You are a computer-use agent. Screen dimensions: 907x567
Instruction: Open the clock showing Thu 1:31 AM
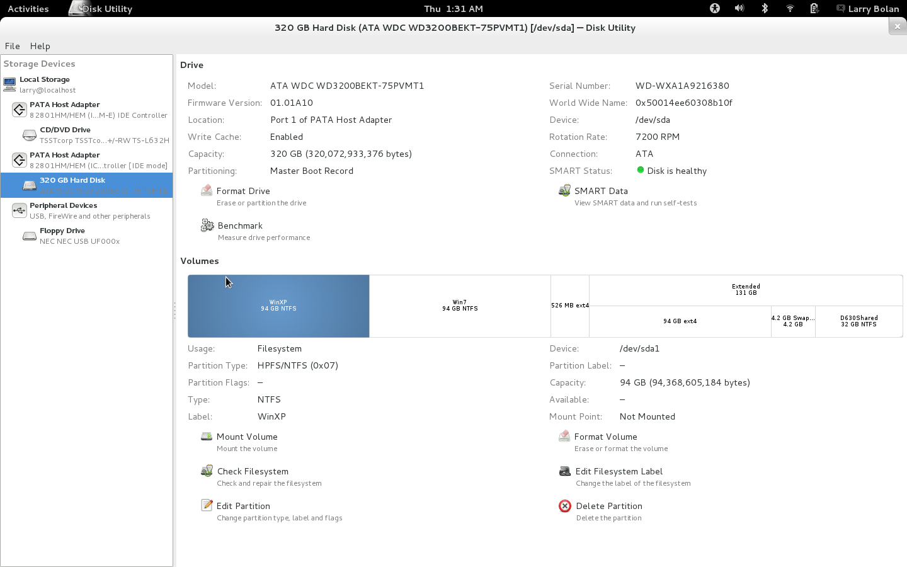[453, 9]
